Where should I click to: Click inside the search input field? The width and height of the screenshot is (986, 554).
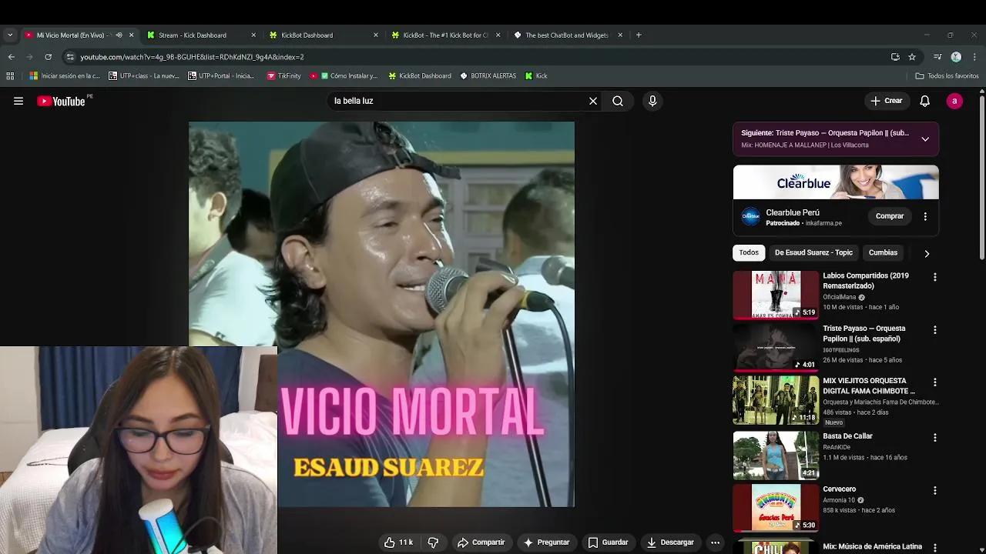click(x=462, y=101)
